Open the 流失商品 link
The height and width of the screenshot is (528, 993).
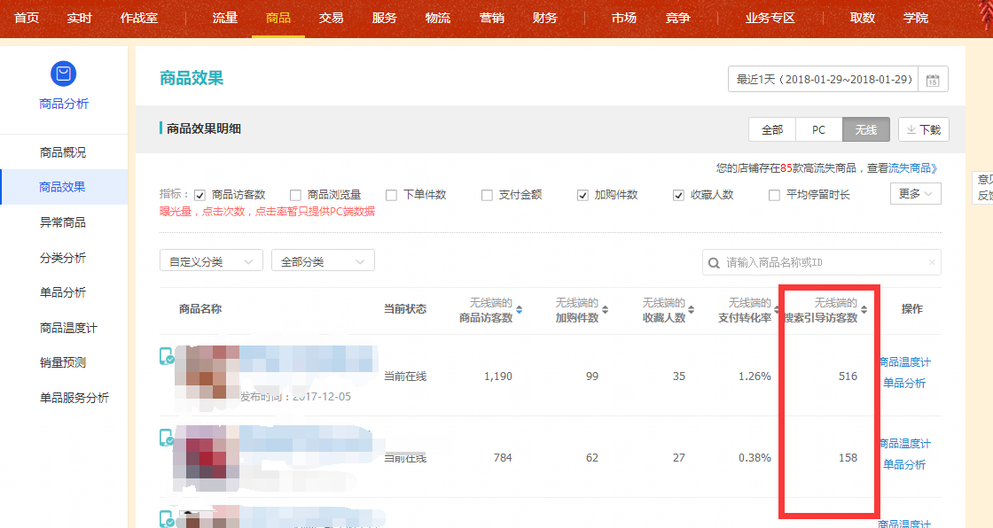[x=913, y=167]
